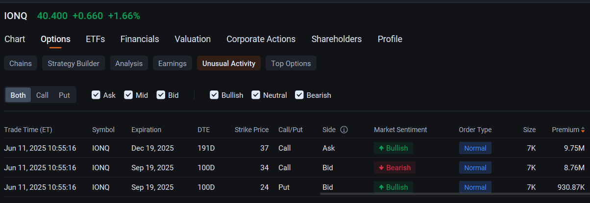Filter by Call options only
The width and height of the screenshot is (590, 203).
tap(42, 95)
